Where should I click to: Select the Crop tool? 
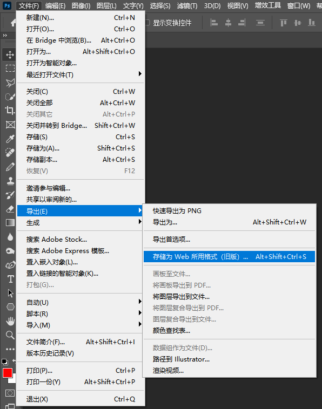(x=10, y=111)
